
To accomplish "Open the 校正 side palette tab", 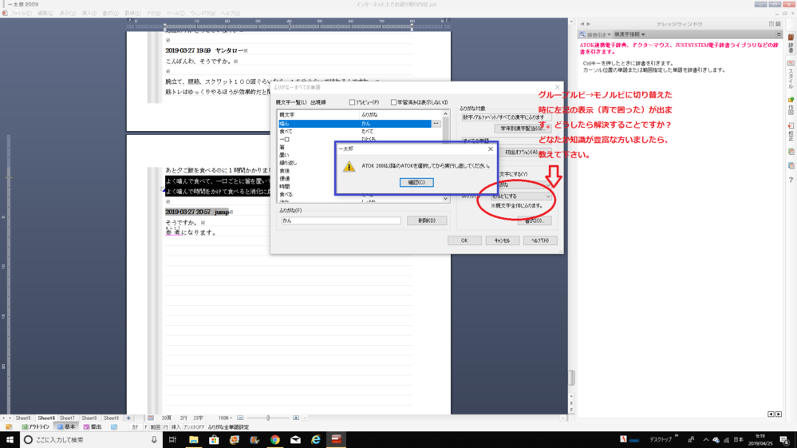I will (x=791, y=132).
